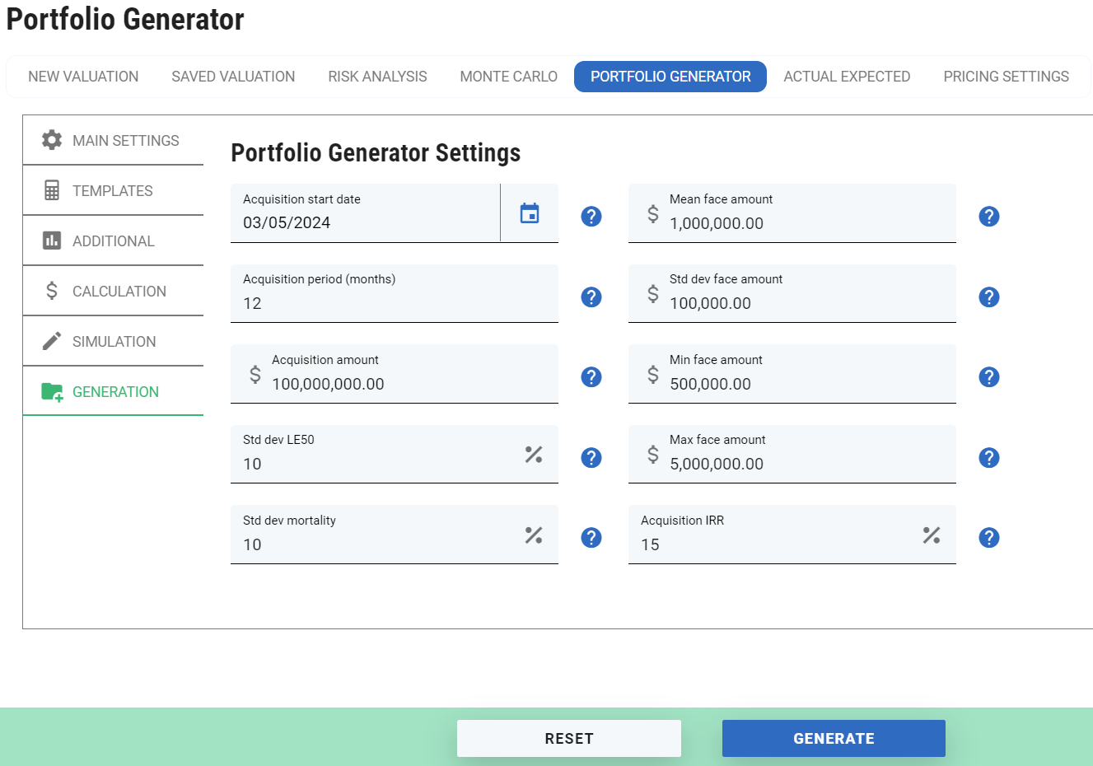Screen dimensions: 1093x766
Task: Open help for Acquisition IRR
Action: coord(988,538)
